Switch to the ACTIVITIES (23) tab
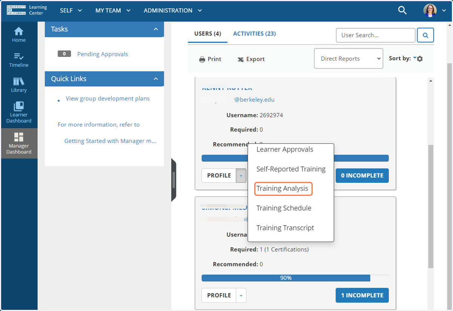This screenshot has width=453, height=311. click(254, 34)
